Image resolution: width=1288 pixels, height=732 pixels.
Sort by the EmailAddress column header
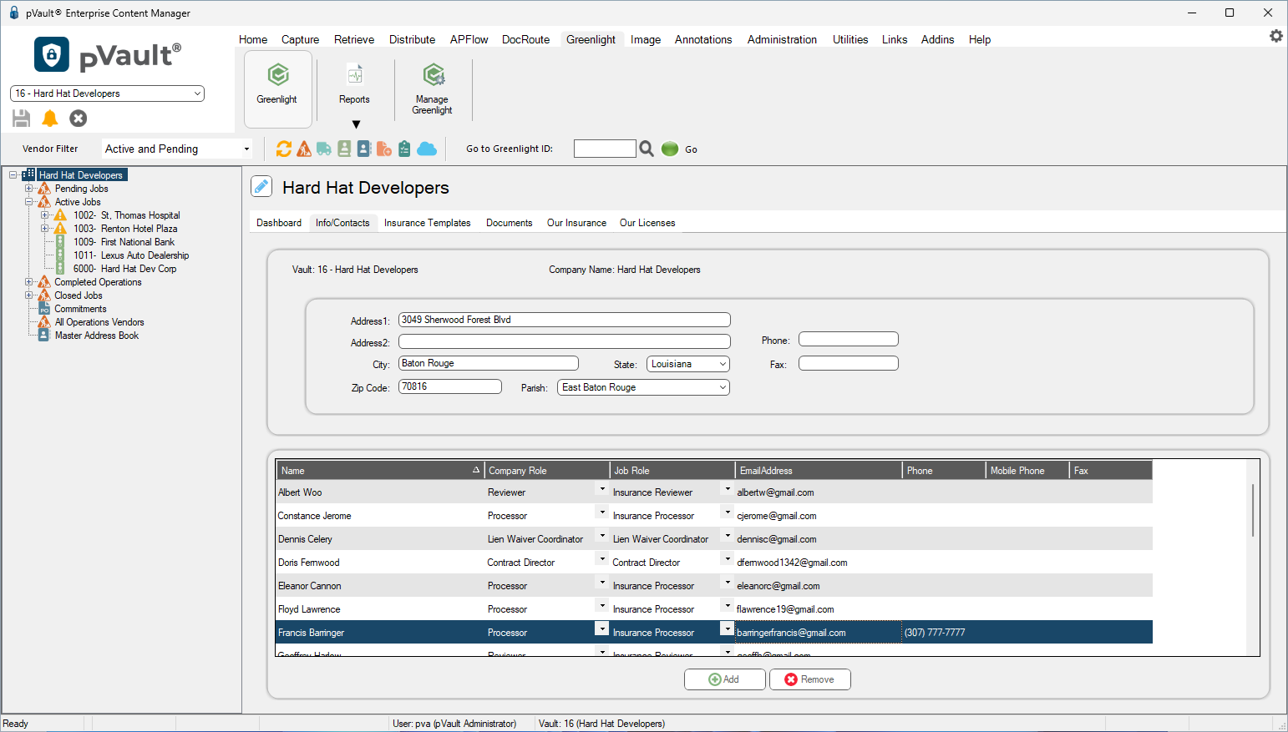pos(819,471)
